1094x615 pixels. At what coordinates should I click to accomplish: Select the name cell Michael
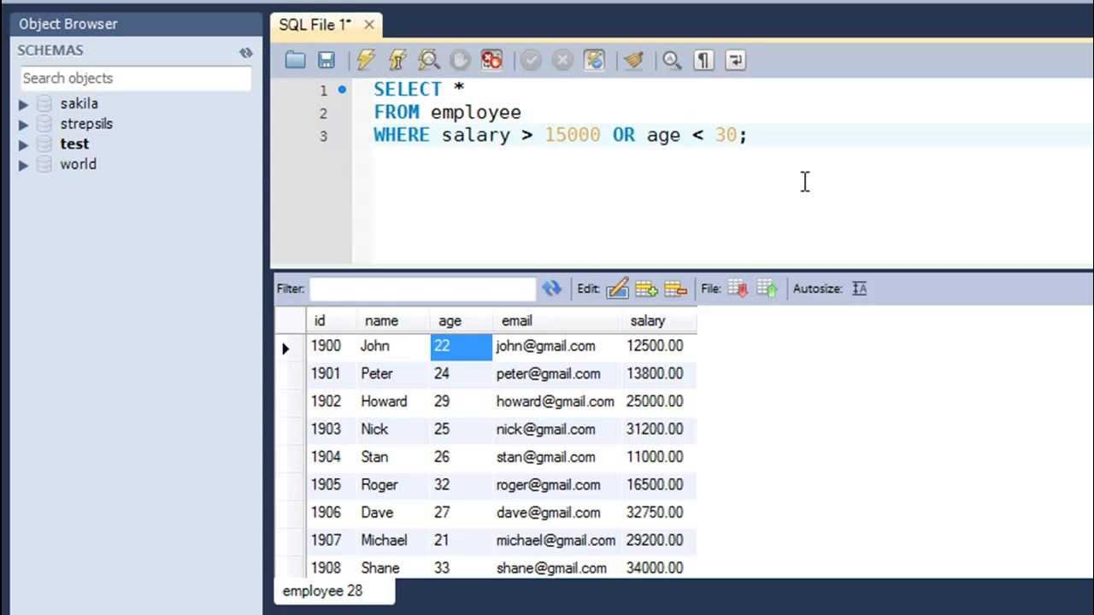392,540
